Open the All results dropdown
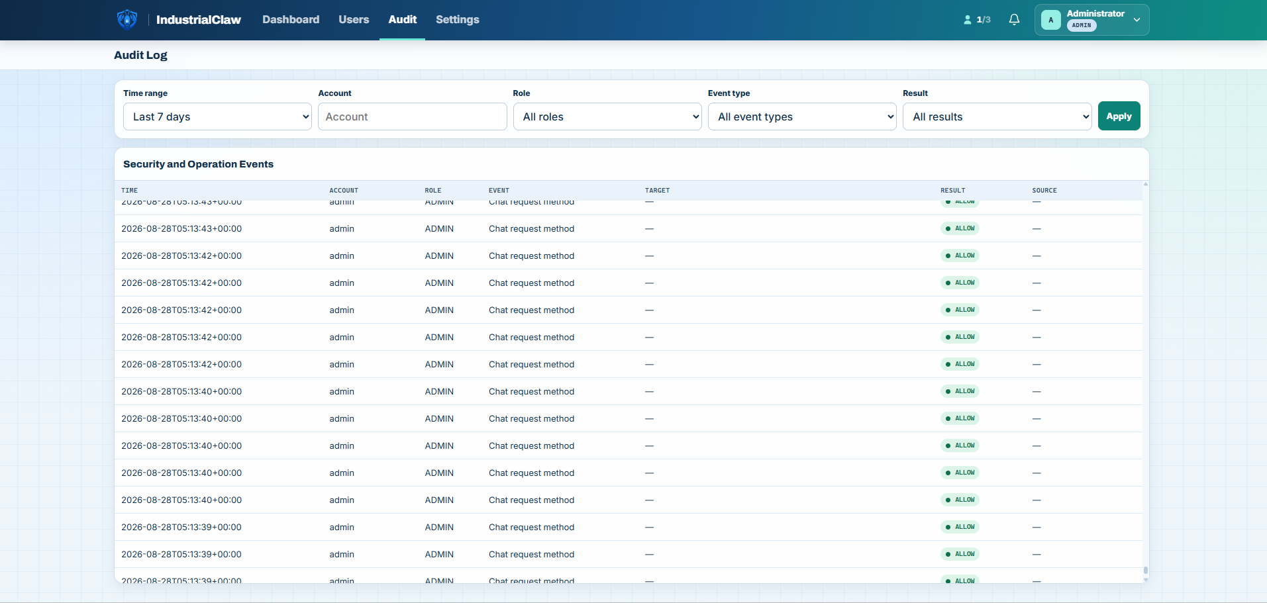1267x603 pixels. 997,116
